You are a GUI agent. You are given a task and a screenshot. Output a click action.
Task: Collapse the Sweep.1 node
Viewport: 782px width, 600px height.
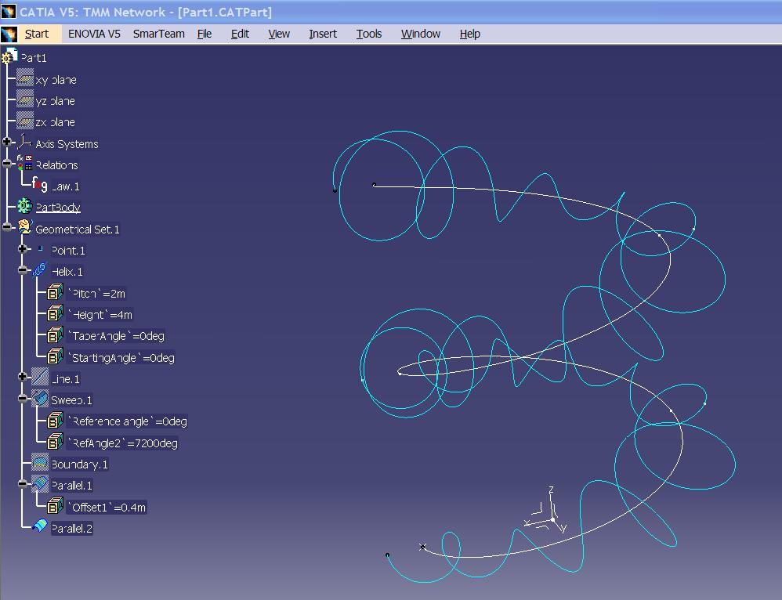tap(23, 399)
